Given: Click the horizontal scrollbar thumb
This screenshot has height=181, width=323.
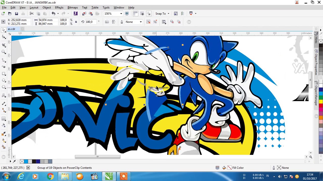Looking at the screenshot, I should (x=97, y=157).
